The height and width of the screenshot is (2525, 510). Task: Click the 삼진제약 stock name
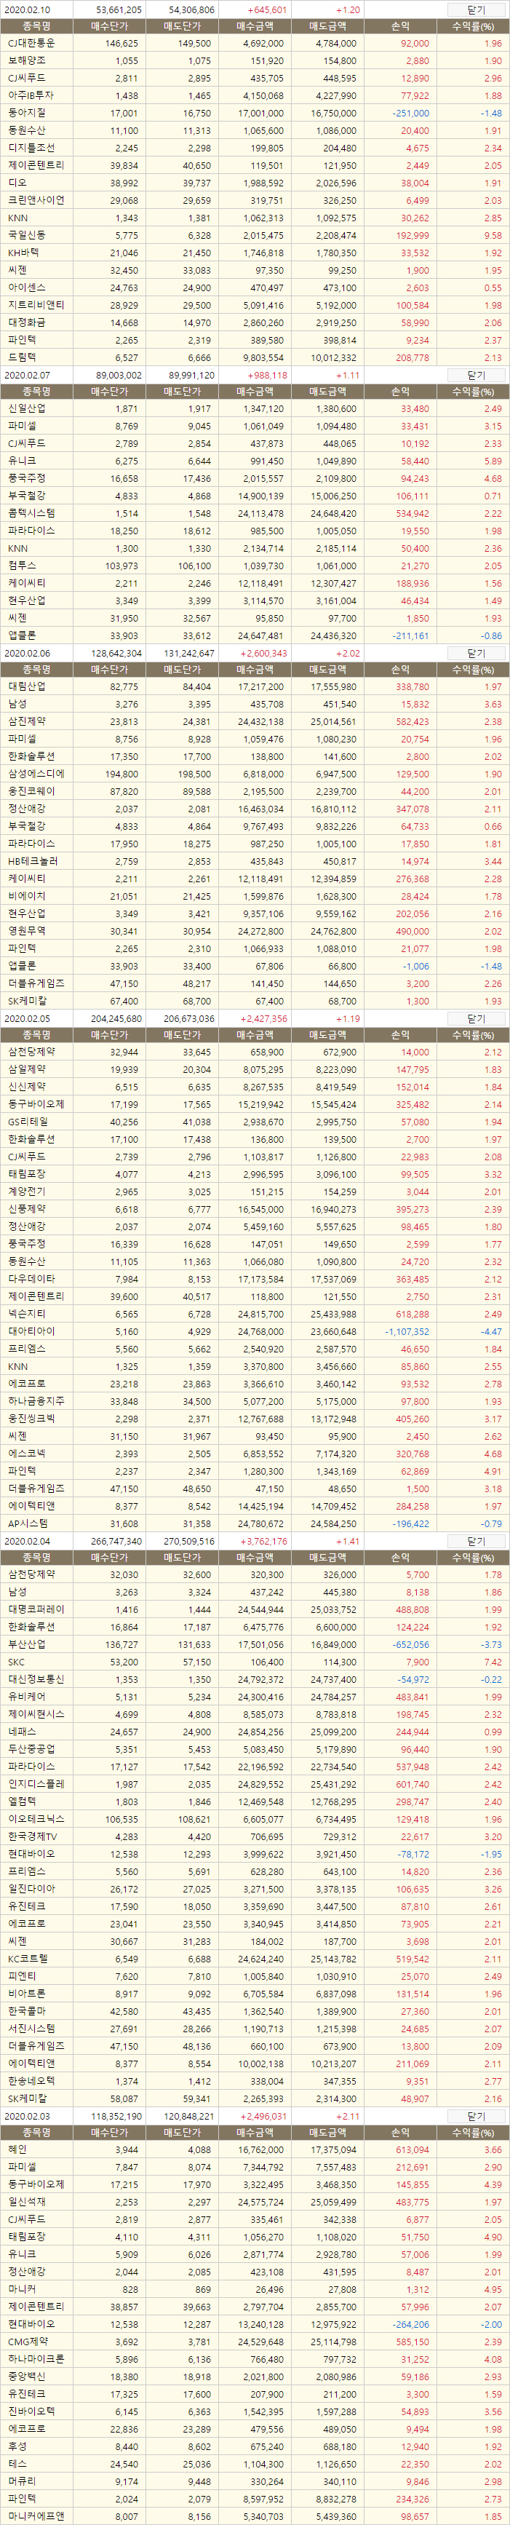click(x=25, y=722)
